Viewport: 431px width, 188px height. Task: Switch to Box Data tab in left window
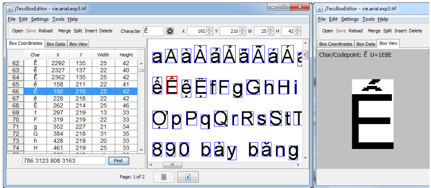(56, 44)
